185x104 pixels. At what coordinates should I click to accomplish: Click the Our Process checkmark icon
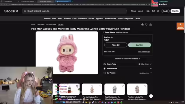pos(105,73)
